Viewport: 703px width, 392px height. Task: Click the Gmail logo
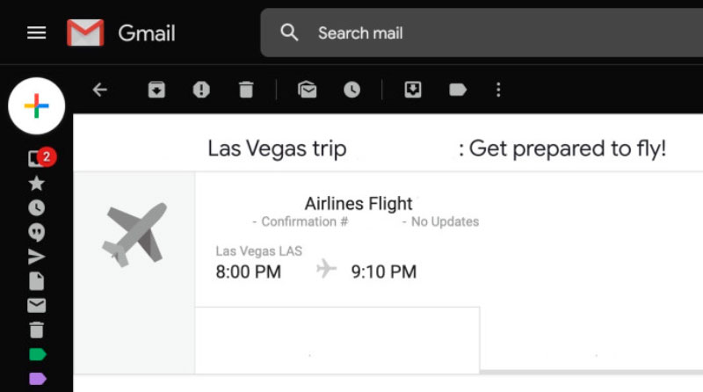(x=121, y=33)
